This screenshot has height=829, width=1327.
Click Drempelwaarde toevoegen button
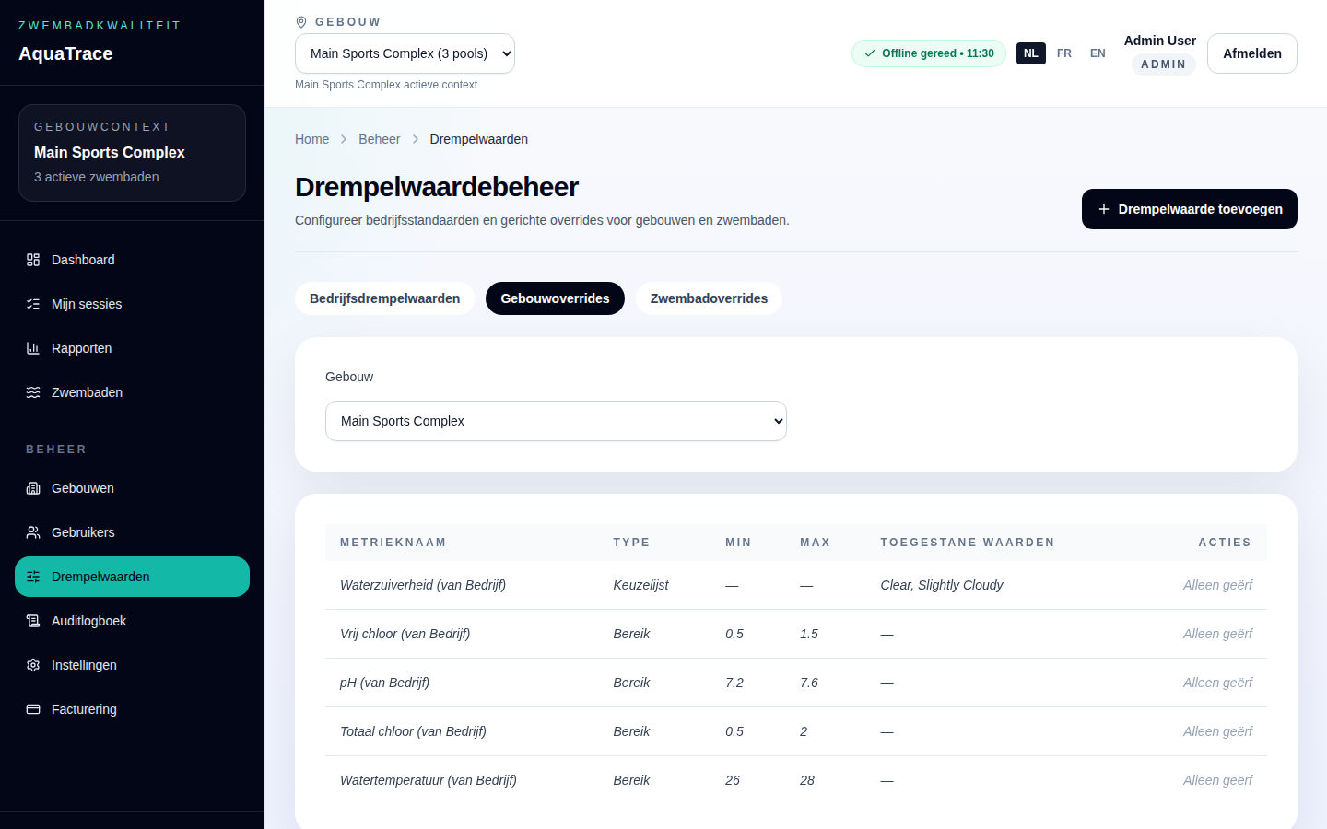click(1190, 209)
